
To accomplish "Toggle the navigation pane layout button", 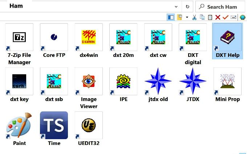I will pos(171,17).
